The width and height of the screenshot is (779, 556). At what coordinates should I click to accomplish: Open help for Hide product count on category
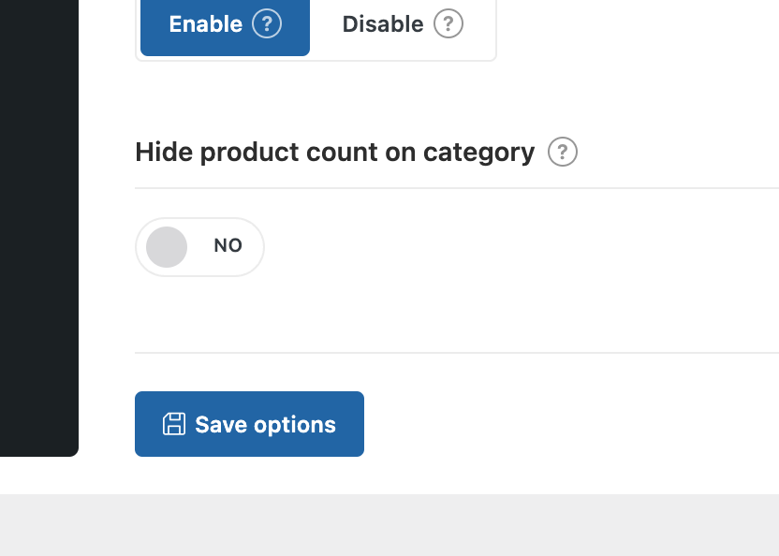click(563, 152)
